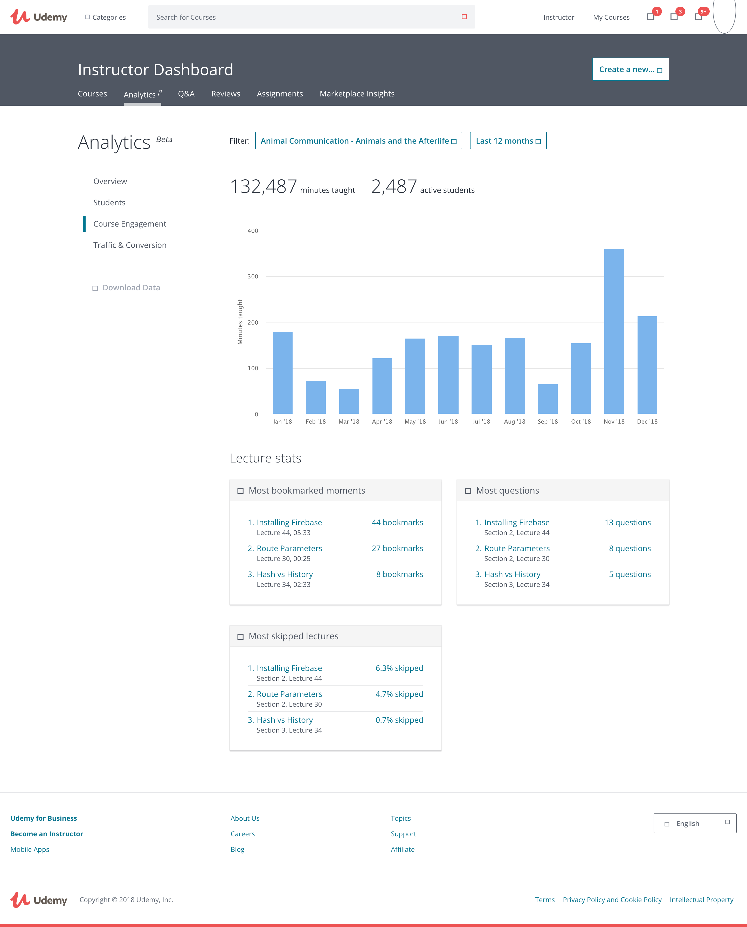Screen dimensions: 747x927
Task: Open the English language selector
Action: coord(695,823)
